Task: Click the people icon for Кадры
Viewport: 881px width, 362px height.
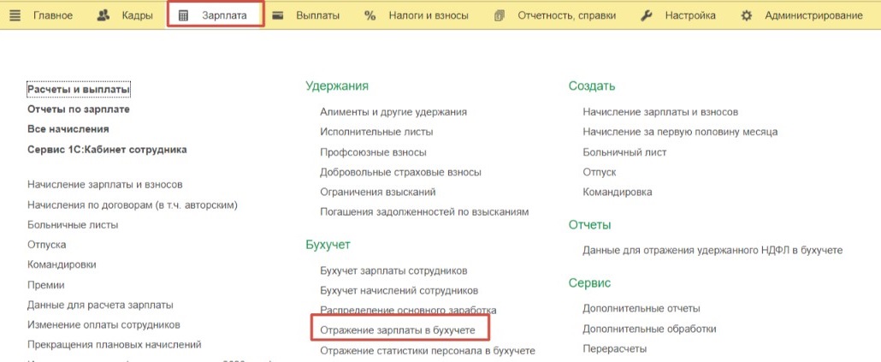Action: [x=103, y=15]
